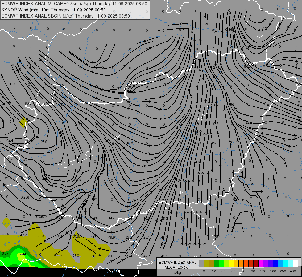This screenshot has height=277, width=302.
Task: Click the map value 44.4
Action: click(x=249, y=123)
